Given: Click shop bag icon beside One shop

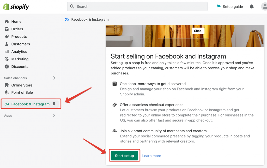Looking at the screenshot, I should click(x=115, y=84).
